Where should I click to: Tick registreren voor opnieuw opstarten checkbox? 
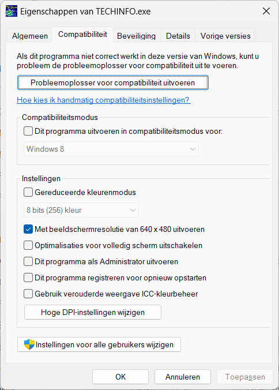coord(28,277)
